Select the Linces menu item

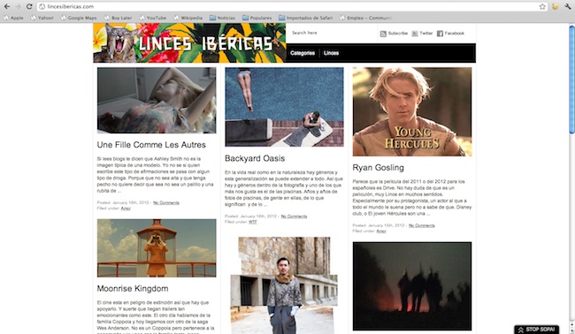point(331,53)
